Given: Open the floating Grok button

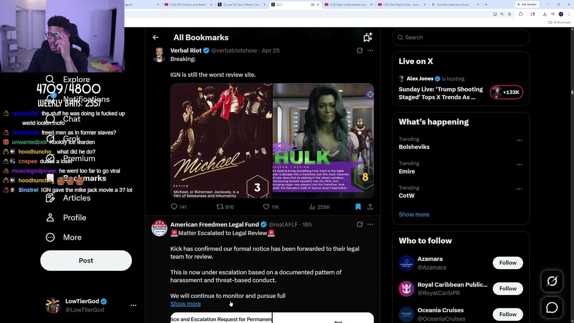Looking at the screenshot, I should point(552,281).
